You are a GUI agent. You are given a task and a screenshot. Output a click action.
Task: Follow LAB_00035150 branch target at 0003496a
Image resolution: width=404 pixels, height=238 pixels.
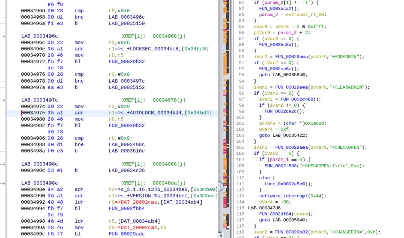pos(127,23)
